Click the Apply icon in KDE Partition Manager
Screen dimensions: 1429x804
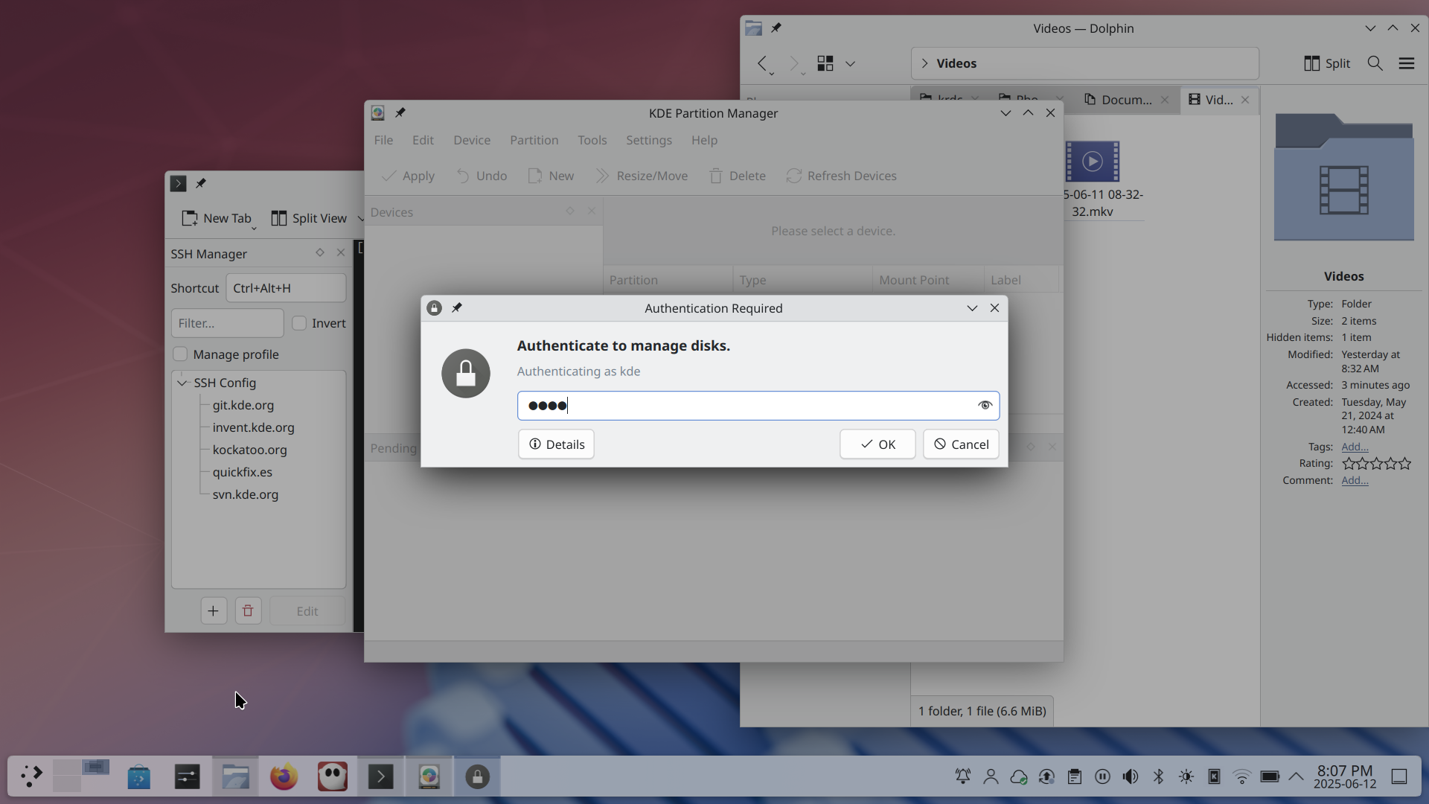389,176
